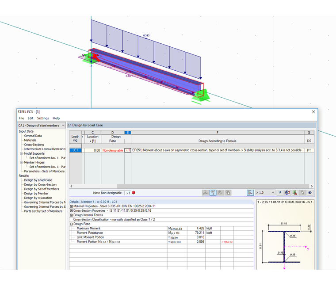This screenshot has width=336, height=286.
Task: Open the Edit menu
Action: pos(31,118)
